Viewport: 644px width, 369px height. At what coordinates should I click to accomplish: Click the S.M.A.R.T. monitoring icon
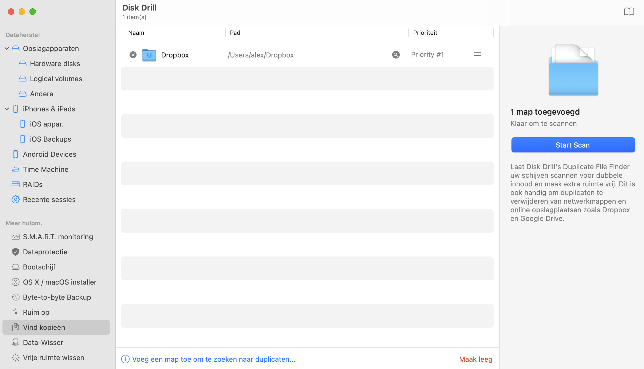pyautogui.click(x=16, y=237)
